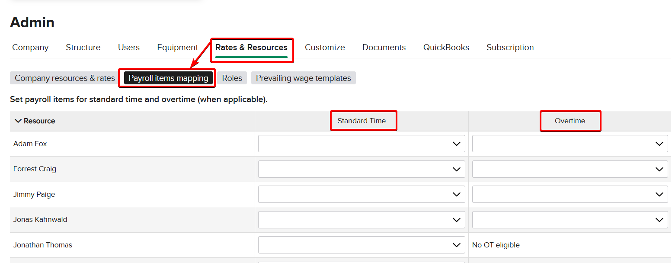
Task: Open Jonas Kahnwald Overtime dropdown
Action: pyautogui.click(x=570, y=220)
